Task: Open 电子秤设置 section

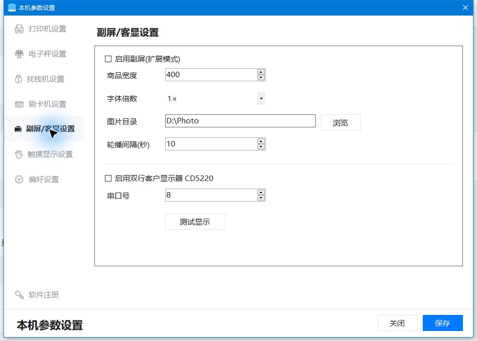Action: pos(44,54)
